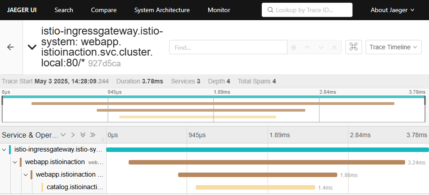Collapse one level of spans (right chevron)
The width and height of the screenshot is (429, 195).
(x=73, y=135)
